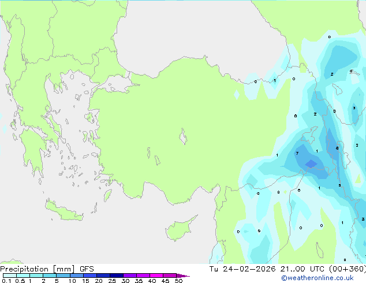Pick the 15–20 mm legend color swatch
This screenshot has width=366, height=283.
[x=90, y=275]
